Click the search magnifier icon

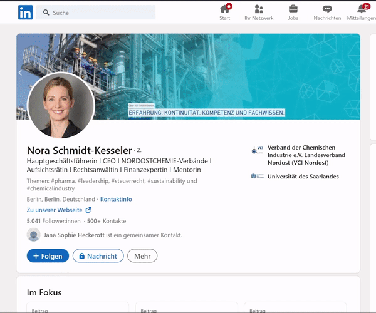[46, 13]
